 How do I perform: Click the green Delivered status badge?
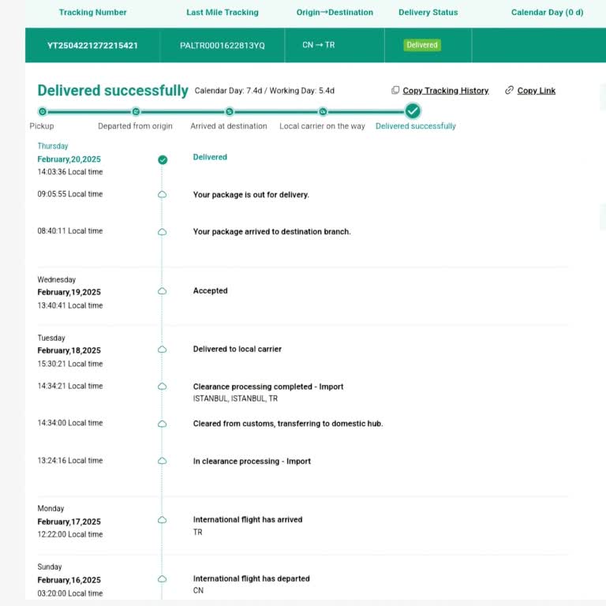(x=422, y=45)
